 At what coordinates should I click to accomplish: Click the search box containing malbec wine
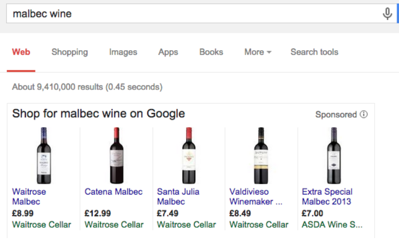point(188,14)
